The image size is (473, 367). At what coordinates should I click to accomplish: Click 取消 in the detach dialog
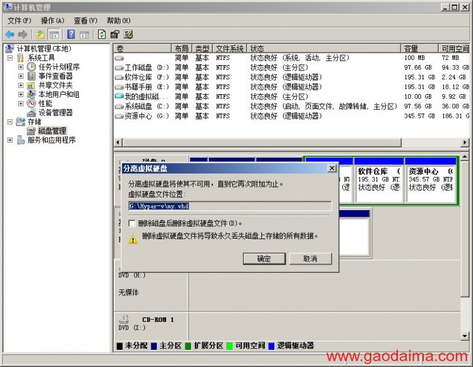click(x=310, y=259)
